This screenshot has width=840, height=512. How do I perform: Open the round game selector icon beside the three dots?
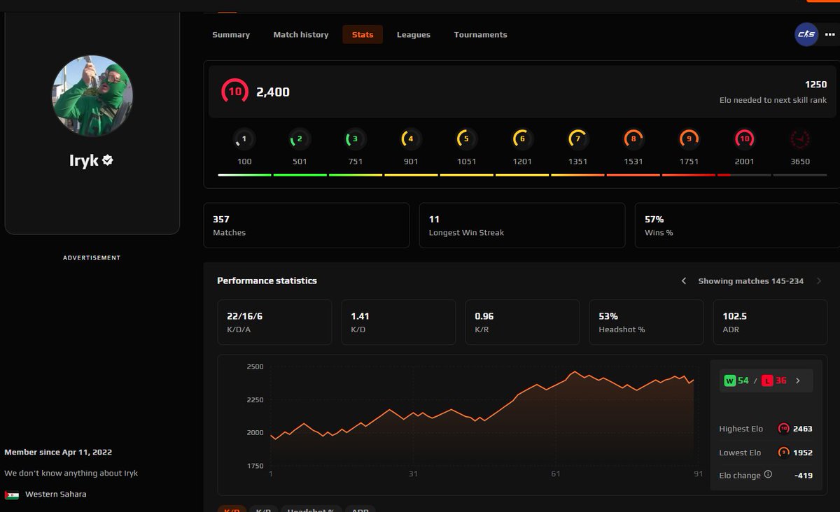point(806,34)
